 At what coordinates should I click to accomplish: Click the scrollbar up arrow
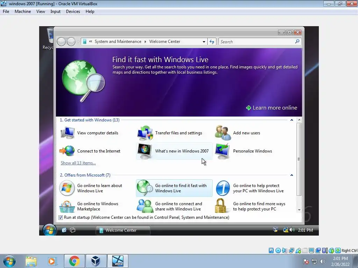point(299,120)
